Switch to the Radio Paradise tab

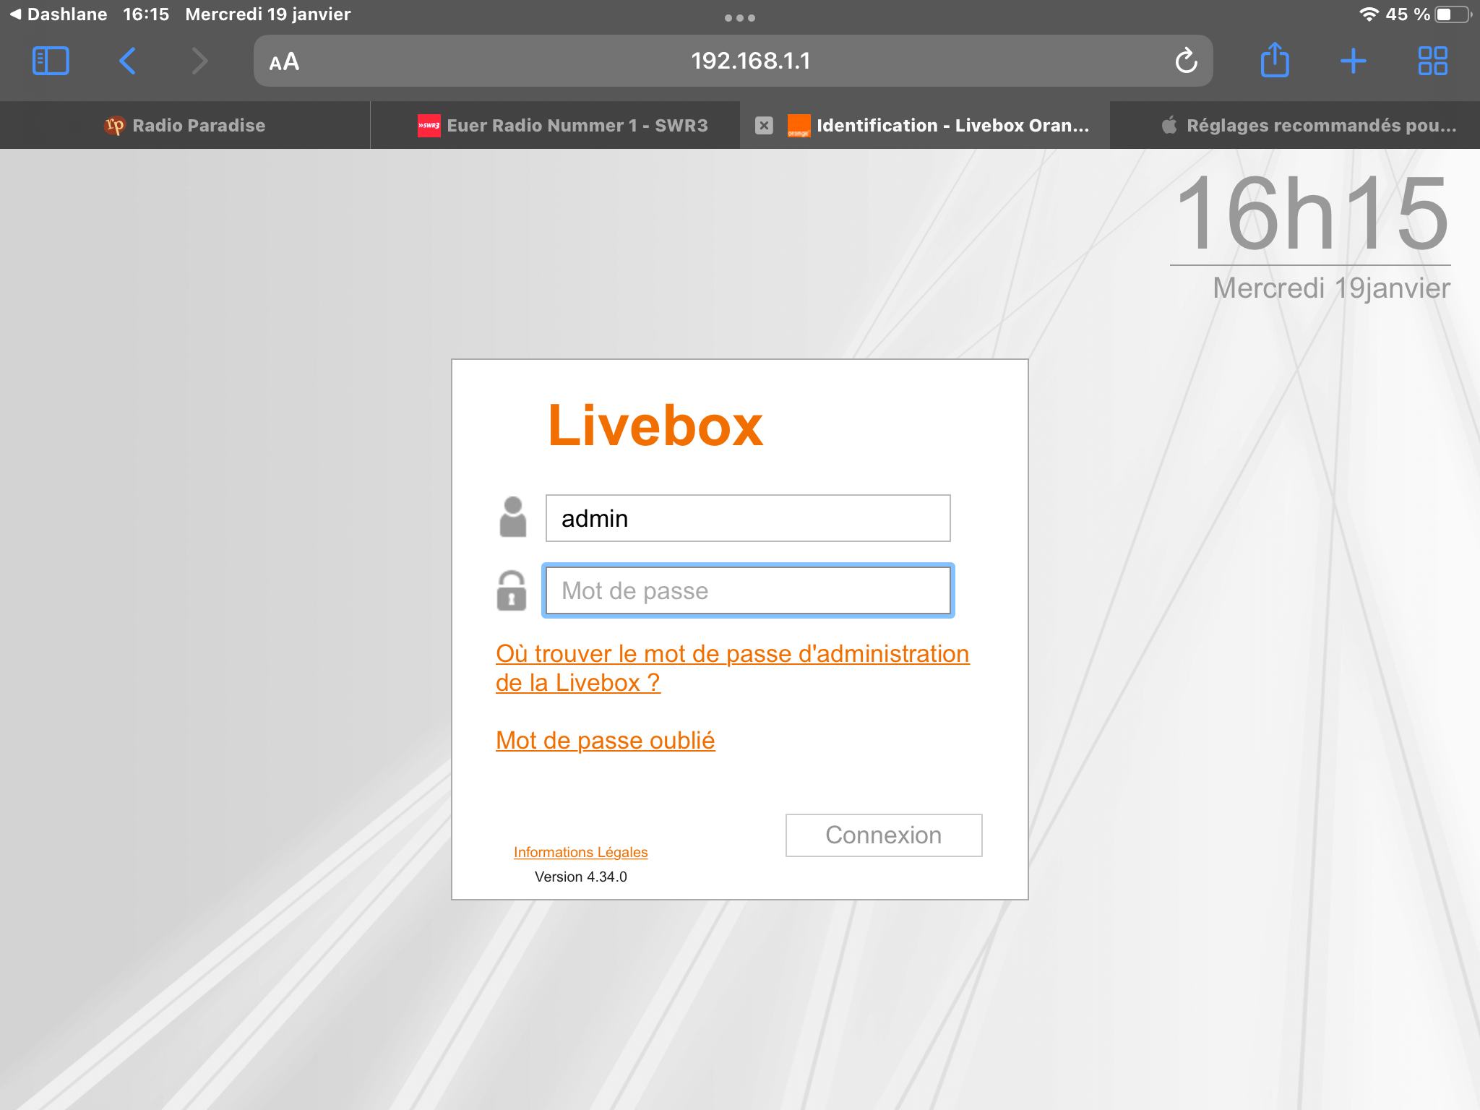[185, 125]
